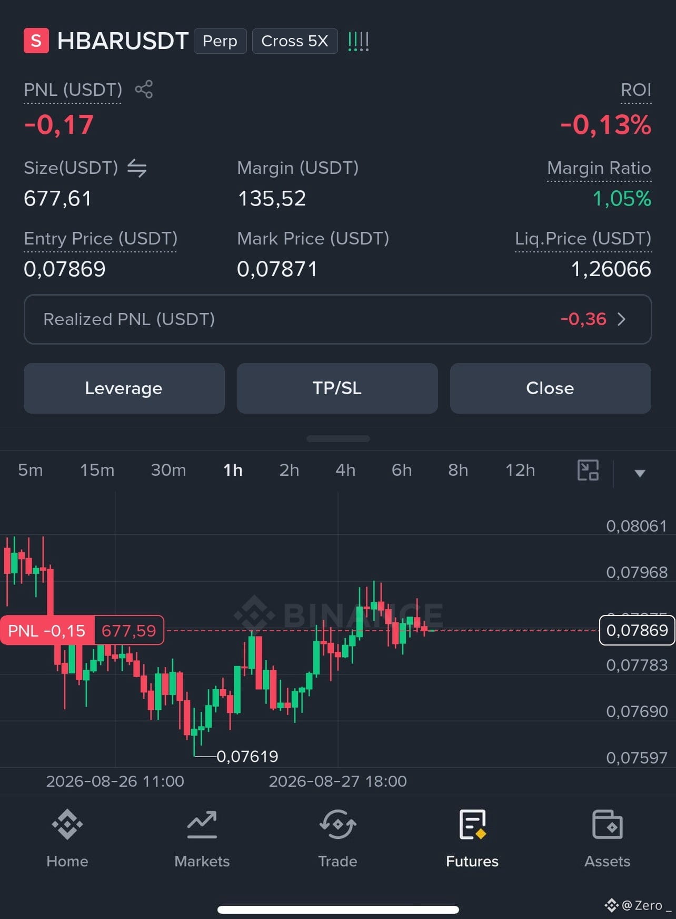Open the Markets tab

tap(202, 839)
